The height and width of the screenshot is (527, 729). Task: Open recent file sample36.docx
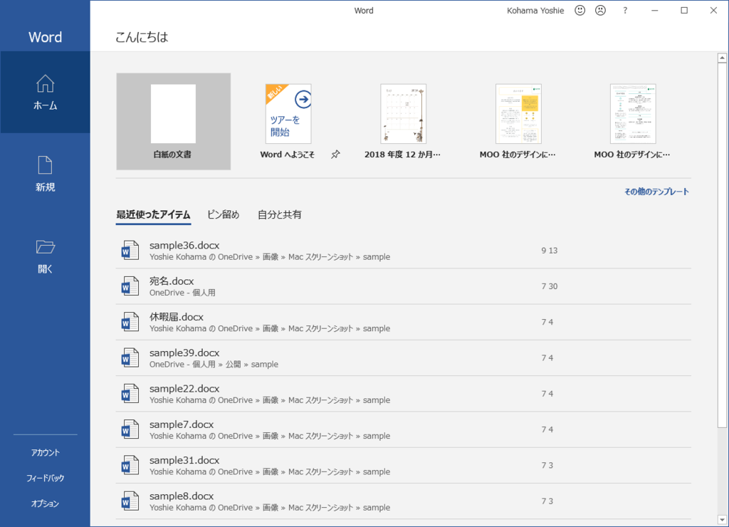tap(404, 250)
